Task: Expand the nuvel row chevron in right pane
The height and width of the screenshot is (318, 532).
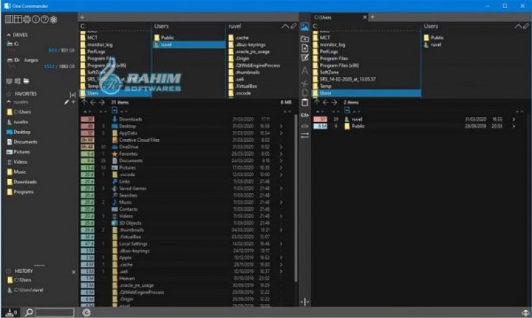Action: coord(514,119)
